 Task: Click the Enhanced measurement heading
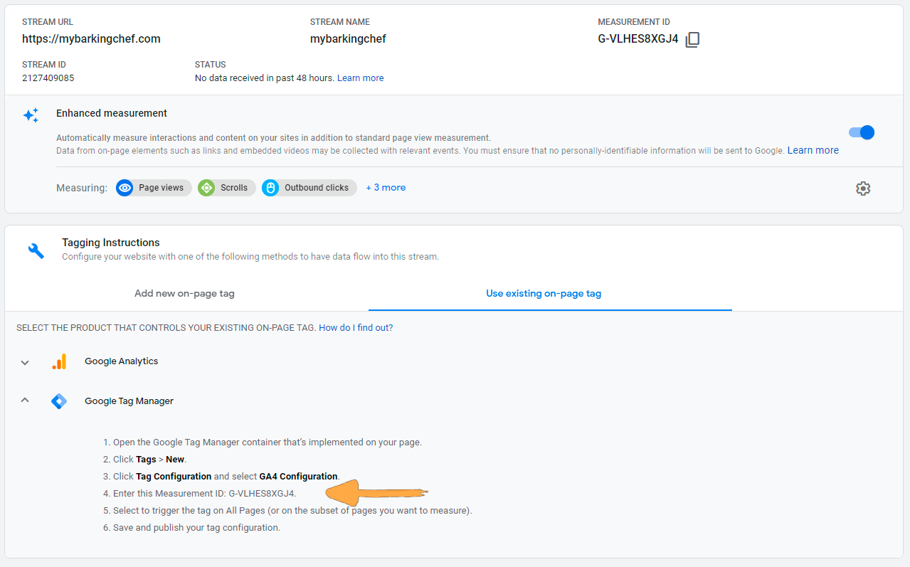tap(112, 113)
